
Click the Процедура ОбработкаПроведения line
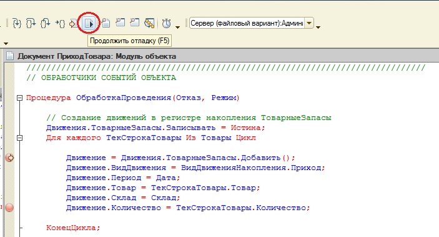[133, 98]
